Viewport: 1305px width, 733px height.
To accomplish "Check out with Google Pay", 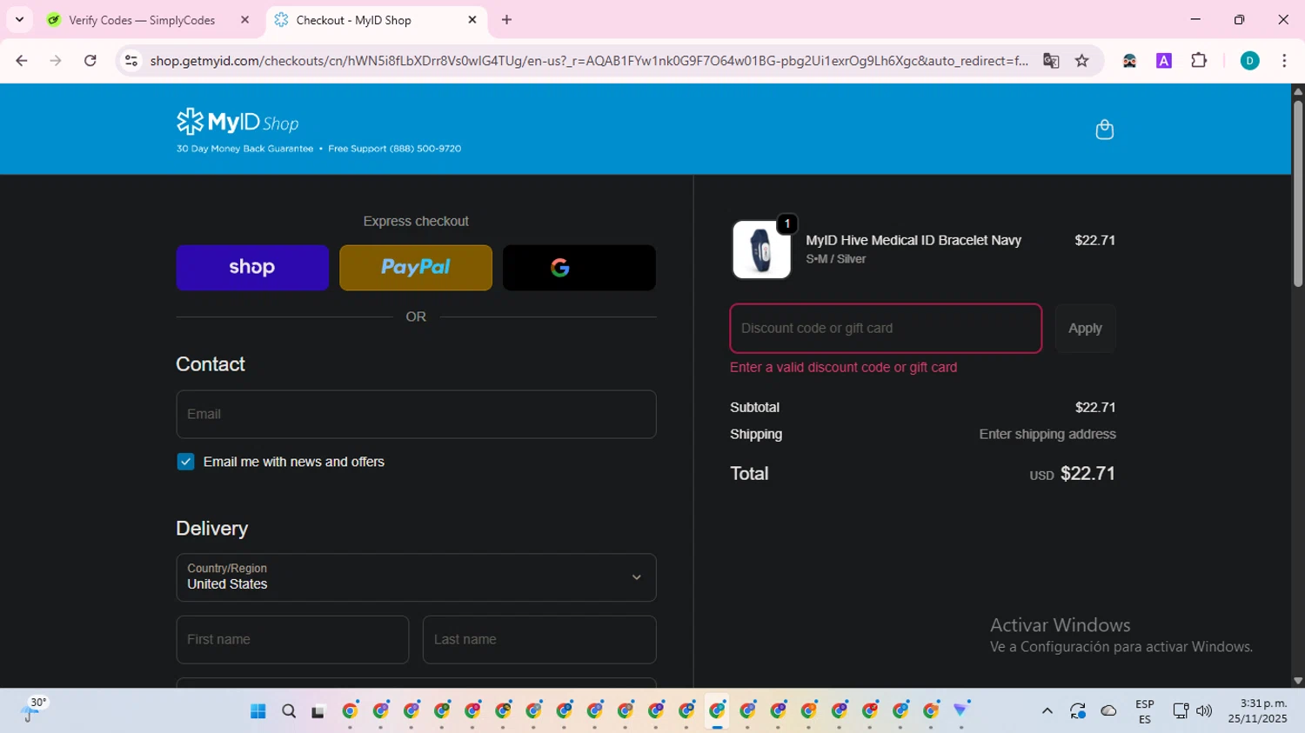I will tap(579, 268).
